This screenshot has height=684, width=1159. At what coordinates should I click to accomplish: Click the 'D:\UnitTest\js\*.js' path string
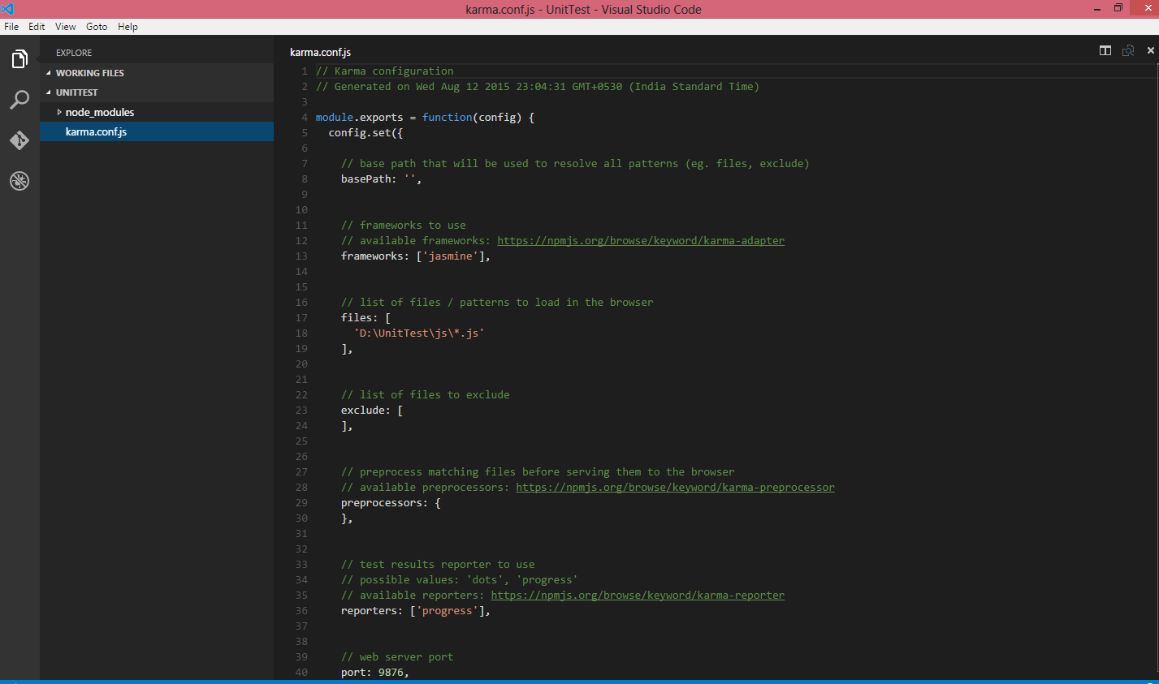click(419, 333)
